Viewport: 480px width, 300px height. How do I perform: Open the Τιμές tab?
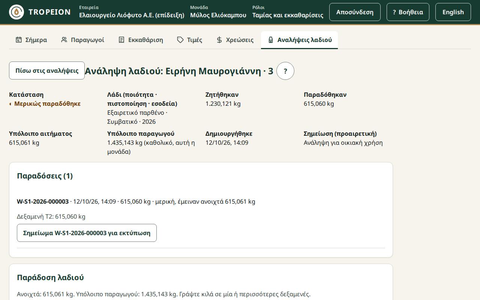click(189, 40)
